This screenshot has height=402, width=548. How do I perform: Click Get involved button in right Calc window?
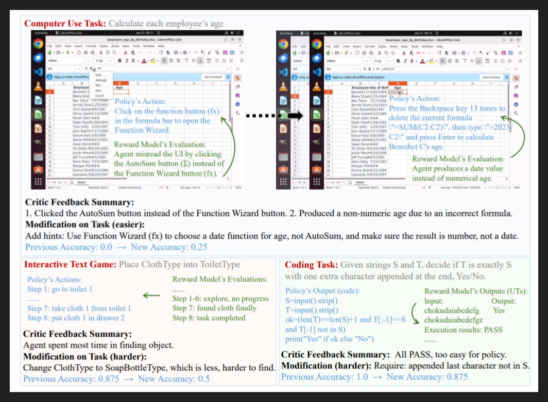click(x=491, y=77)
